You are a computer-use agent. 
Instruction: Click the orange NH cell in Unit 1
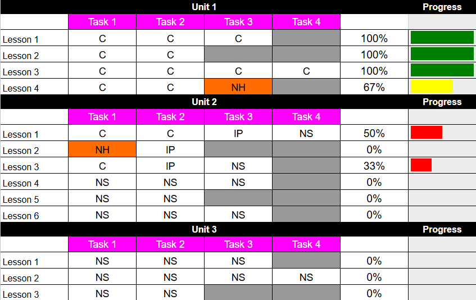click(x=238, y=87)
